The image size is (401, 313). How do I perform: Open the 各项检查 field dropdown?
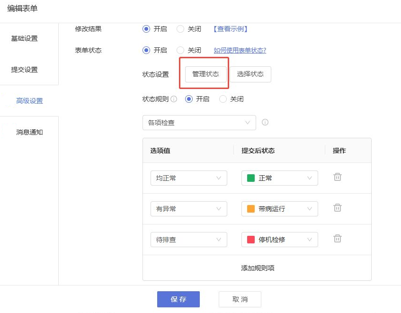pos(199,123)
